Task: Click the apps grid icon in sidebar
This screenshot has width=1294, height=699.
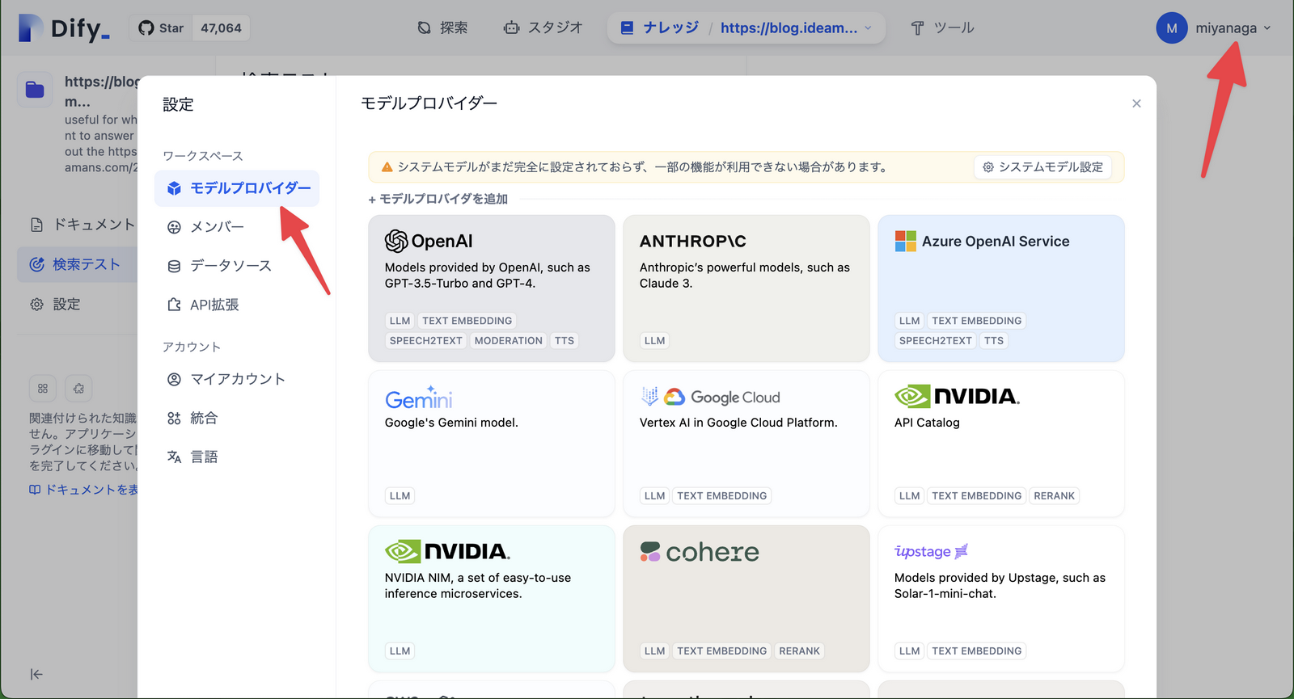Action: (x=43, y=389)
